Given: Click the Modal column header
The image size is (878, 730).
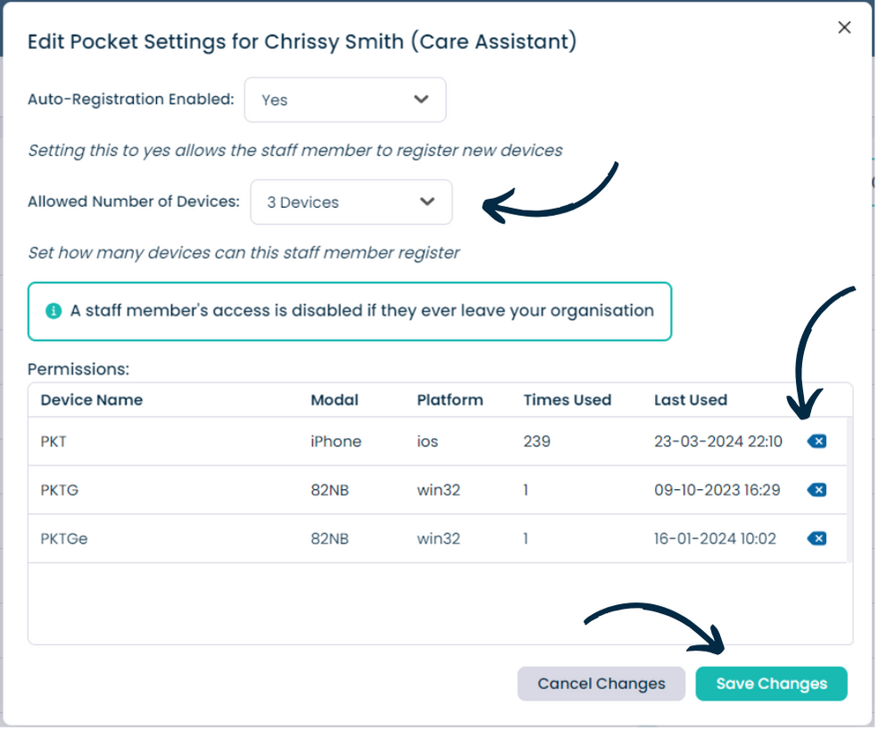Looking at the screenshot, I should click(335, 401).
